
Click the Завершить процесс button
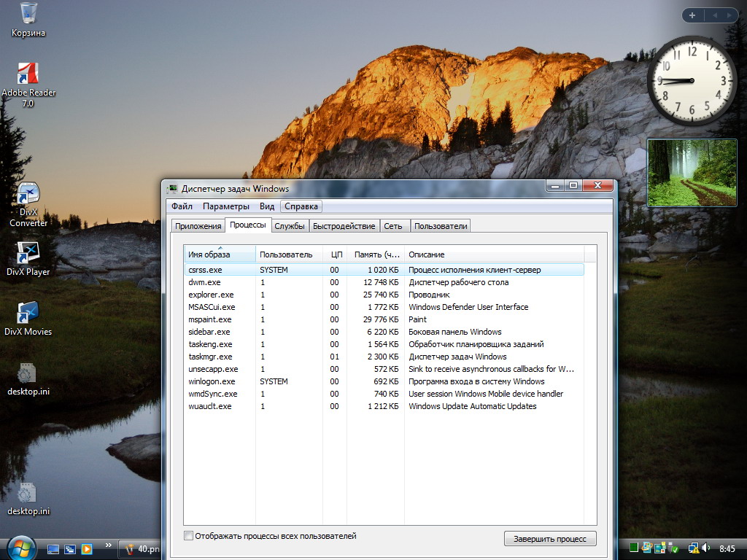(550, 539)
